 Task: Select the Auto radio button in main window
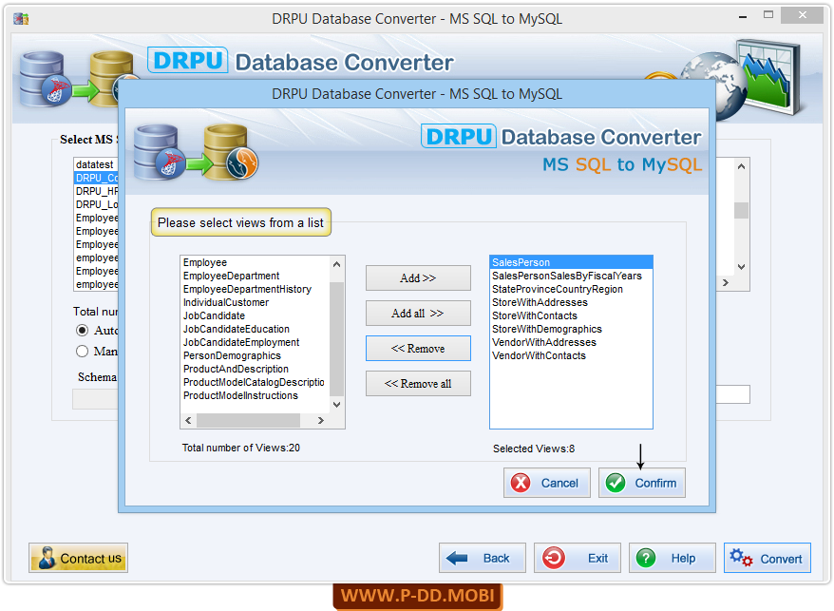click(82, 331)
